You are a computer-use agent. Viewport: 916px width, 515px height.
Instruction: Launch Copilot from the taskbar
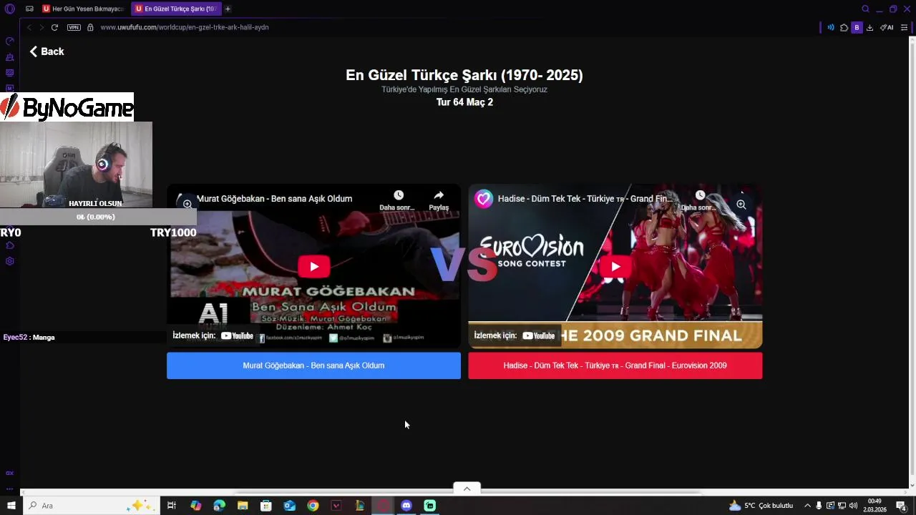point(195,506)
